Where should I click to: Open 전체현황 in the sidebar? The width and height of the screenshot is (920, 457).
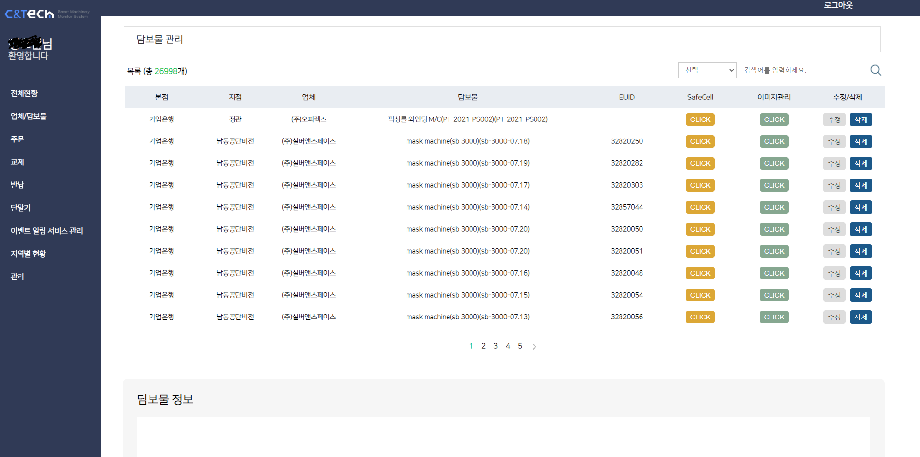click(24, 93)
